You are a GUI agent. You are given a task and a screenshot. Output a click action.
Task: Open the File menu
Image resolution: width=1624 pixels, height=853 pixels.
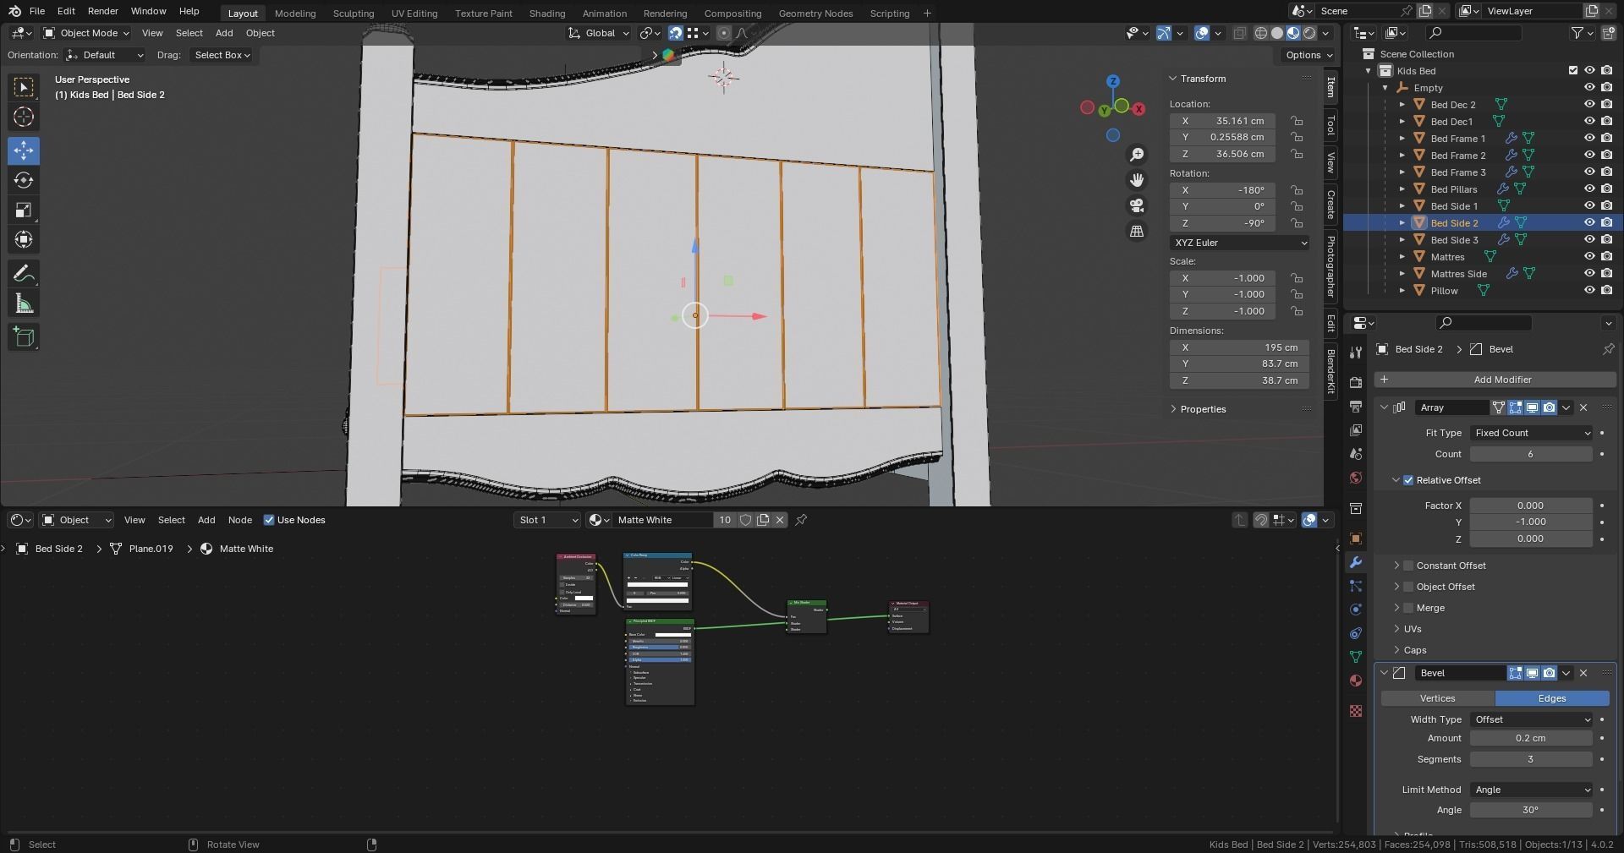37,11
